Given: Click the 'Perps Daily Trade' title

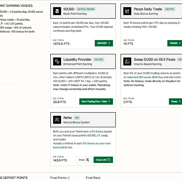Looking at the screenshot, I should 148,9.
